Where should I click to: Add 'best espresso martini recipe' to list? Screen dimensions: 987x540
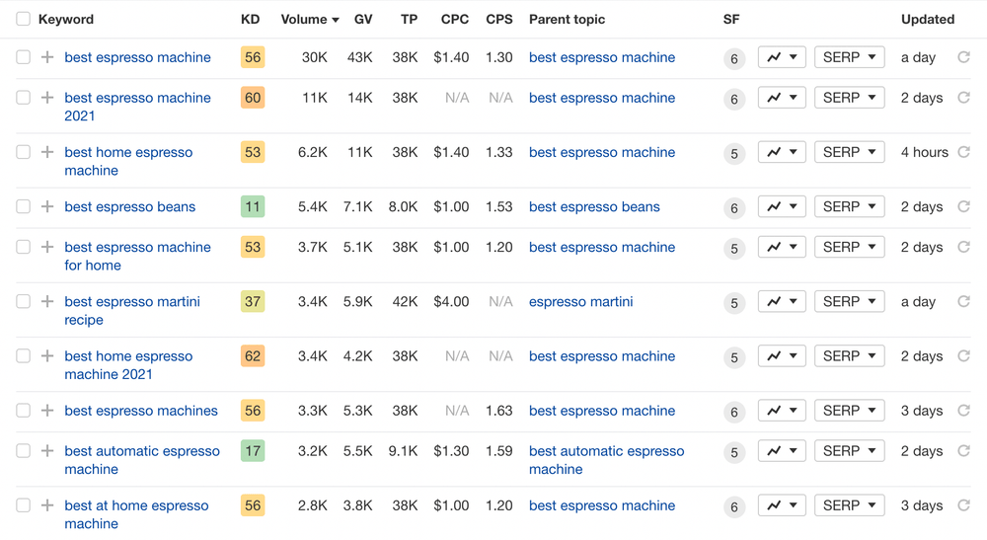click(47, 301)
